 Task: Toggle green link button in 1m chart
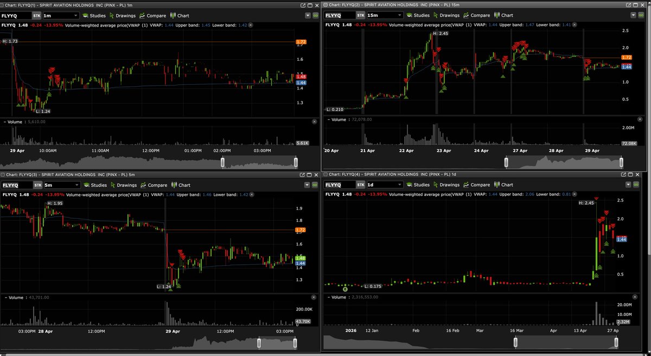(316, 16)
